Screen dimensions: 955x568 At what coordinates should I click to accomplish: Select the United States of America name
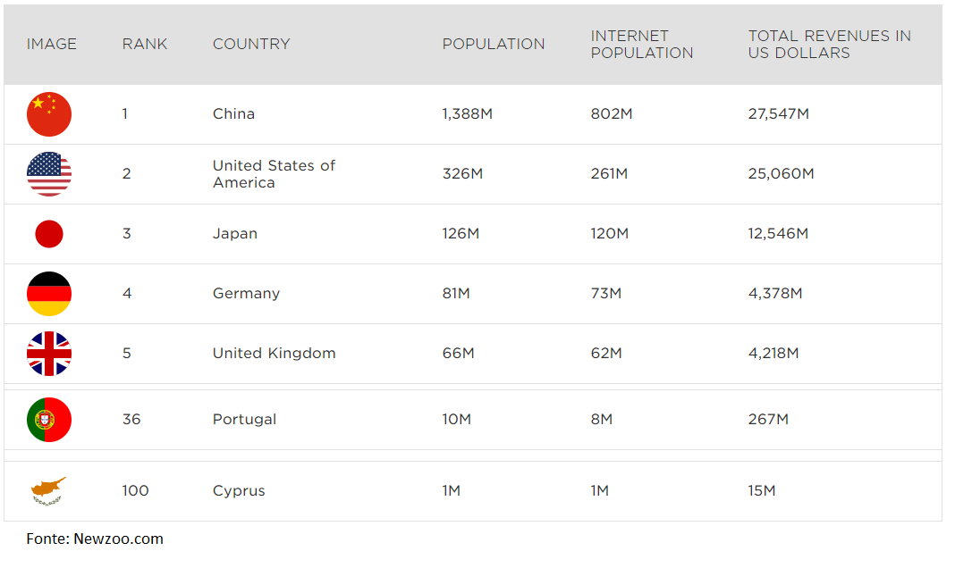[274, 174]
